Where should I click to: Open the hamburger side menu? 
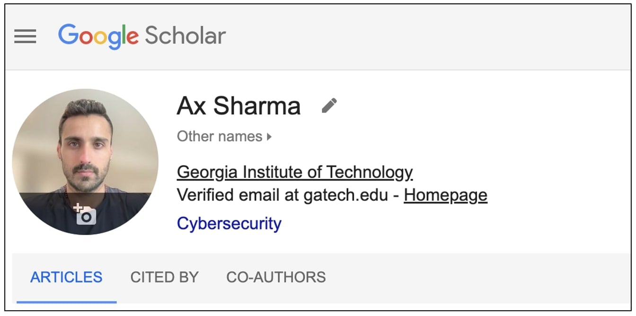click(25, 36)
